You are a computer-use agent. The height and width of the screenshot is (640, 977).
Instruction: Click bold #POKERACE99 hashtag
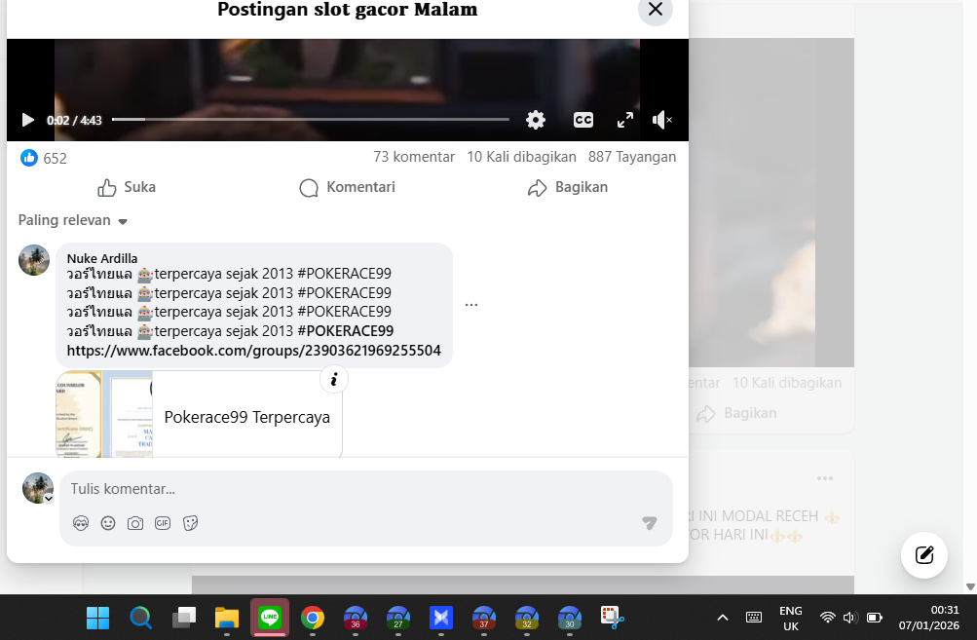(x=346, y=331)
